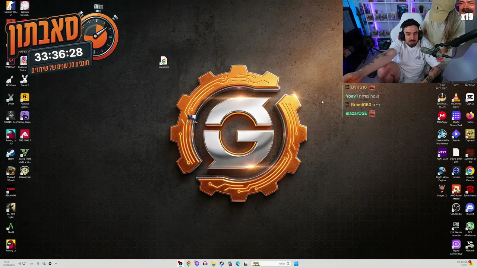
Task: Show hidden system tray icons
Action: (x=56, y=264)
